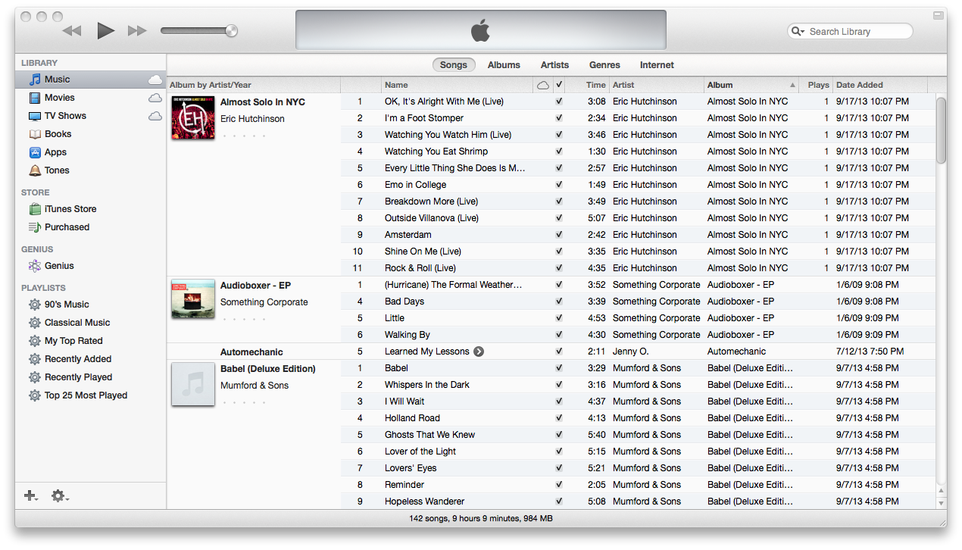Image resolution: width=962 pixels, height=550 pixels.
Task: Uncheck Amsterdam song checkbox
Action: (559, 235)
